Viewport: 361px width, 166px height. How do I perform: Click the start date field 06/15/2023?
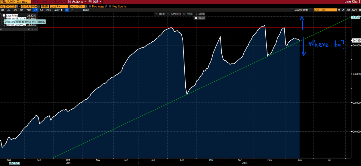click(8, 6)
